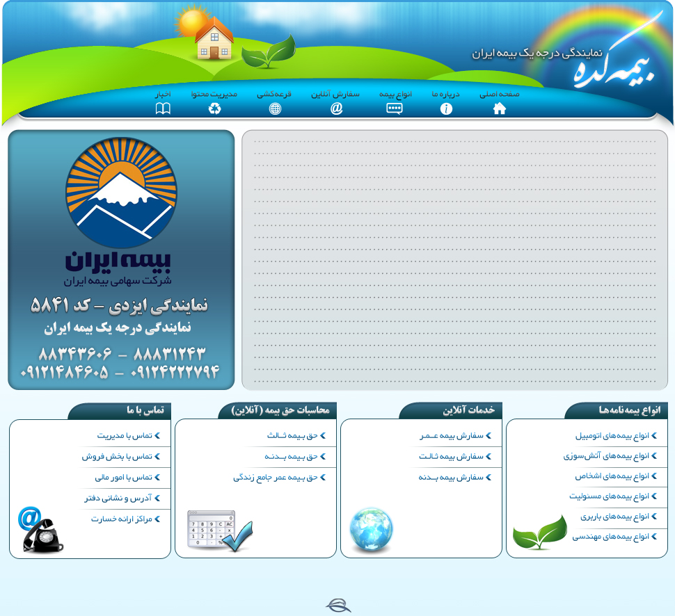Click the leaf outline logo in the footer
This screenshot has width=675, height=616.
[338, 606]
